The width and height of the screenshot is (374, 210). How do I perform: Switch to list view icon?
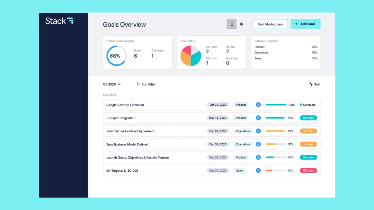tap(231, 24)
